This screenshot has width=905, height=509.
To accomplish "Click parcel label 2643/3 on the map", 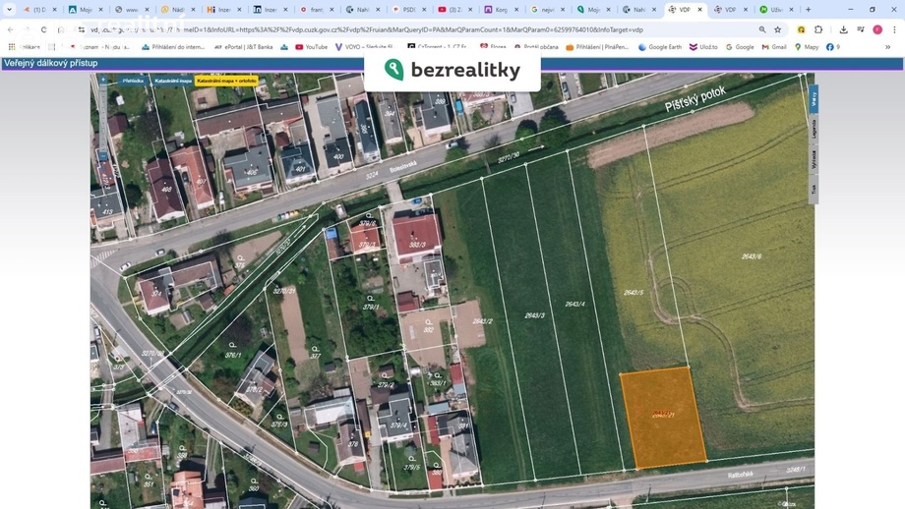I will pyautogui.click(x=534, y=315).
